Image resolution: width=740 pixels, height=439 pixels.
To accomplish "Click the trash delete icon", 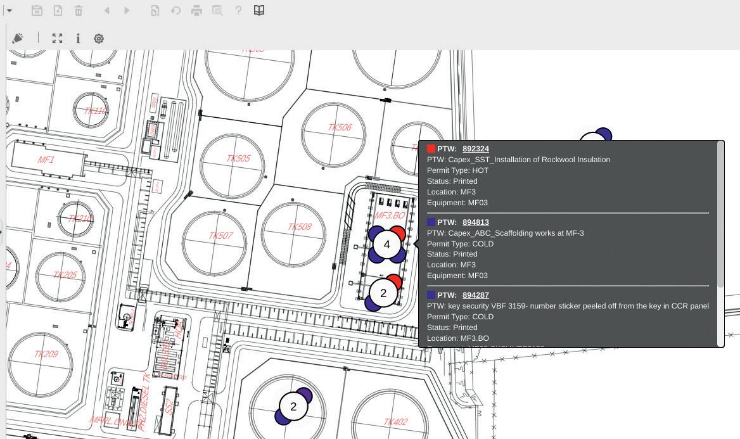I will point(79,11).
